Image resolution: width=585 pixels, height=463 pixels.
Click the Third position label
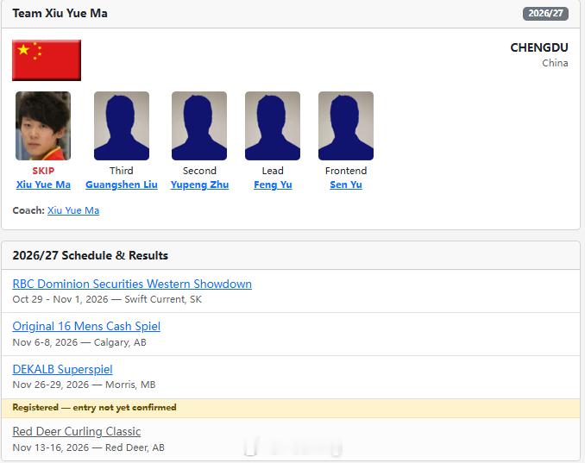[122, 171]
